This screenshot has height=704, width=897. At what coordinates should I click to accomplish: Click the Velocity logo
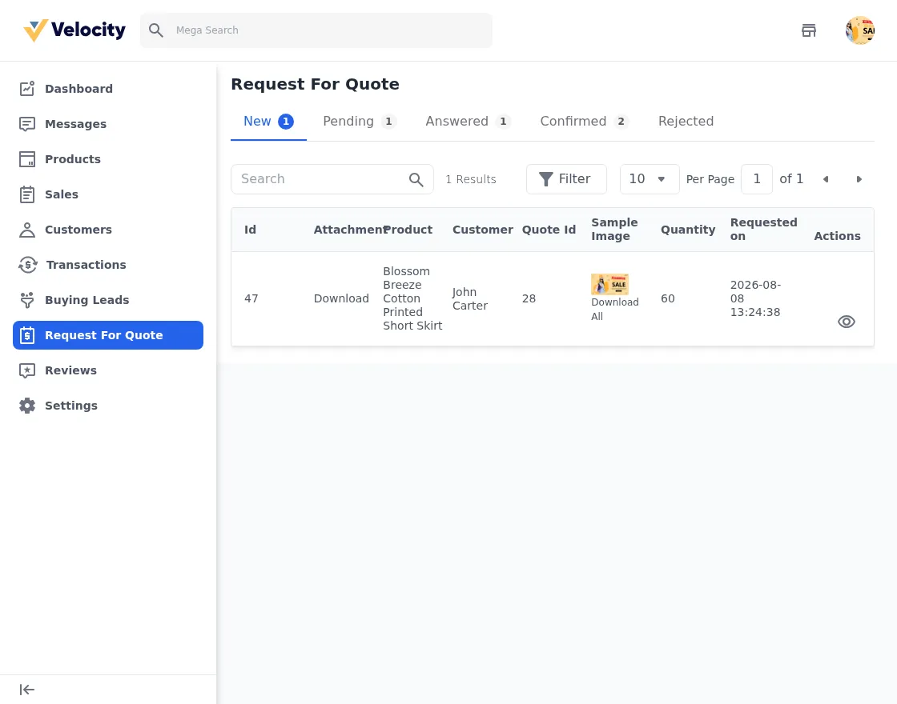click(x=74, y=30)
